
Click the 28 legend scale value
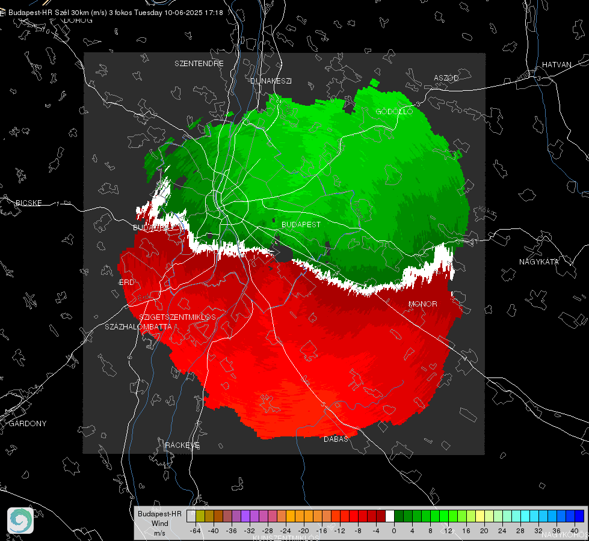pos(520,531)
